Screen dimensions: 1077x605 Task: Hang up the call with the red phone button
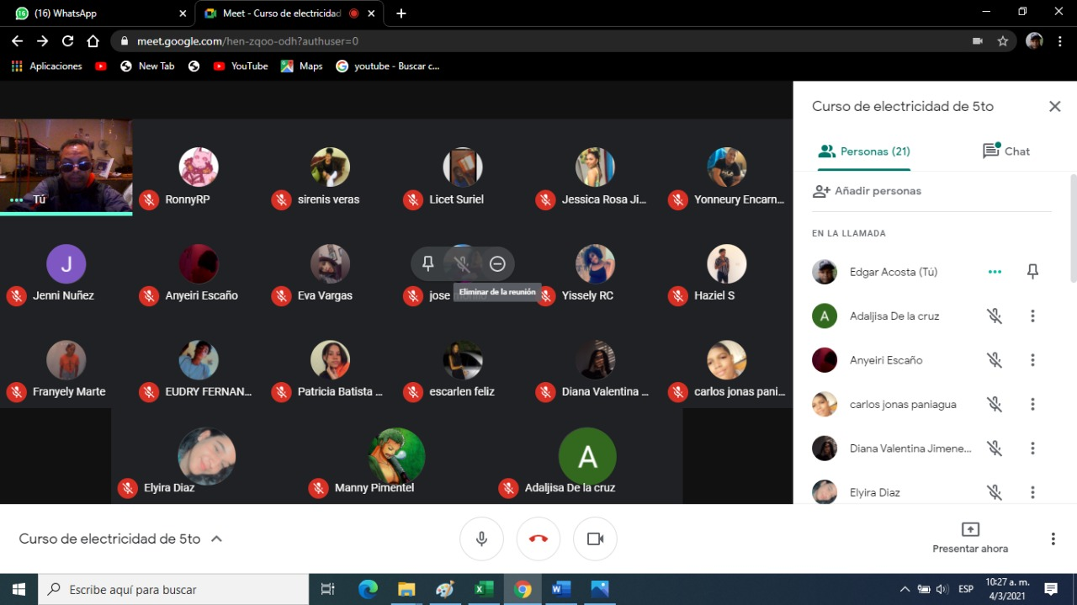coord(538,539)
